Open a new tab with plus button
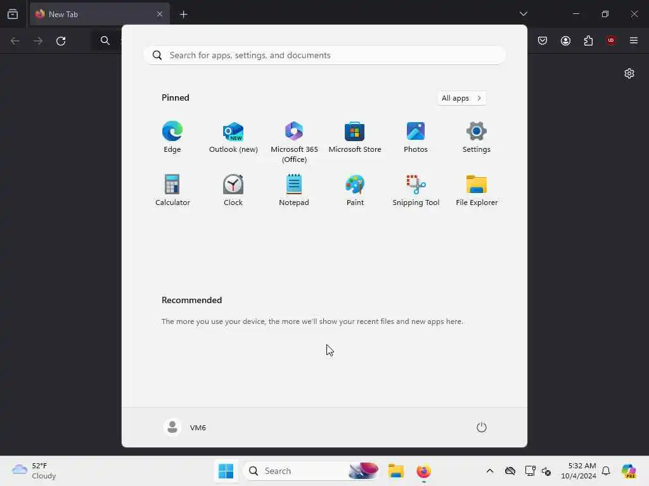This screenshot has height=486, width=649. click(183, 15)
